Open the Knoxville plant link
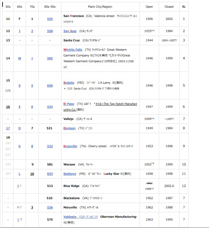Viewport: 209px width, 228px height. (x=70, y=146)
